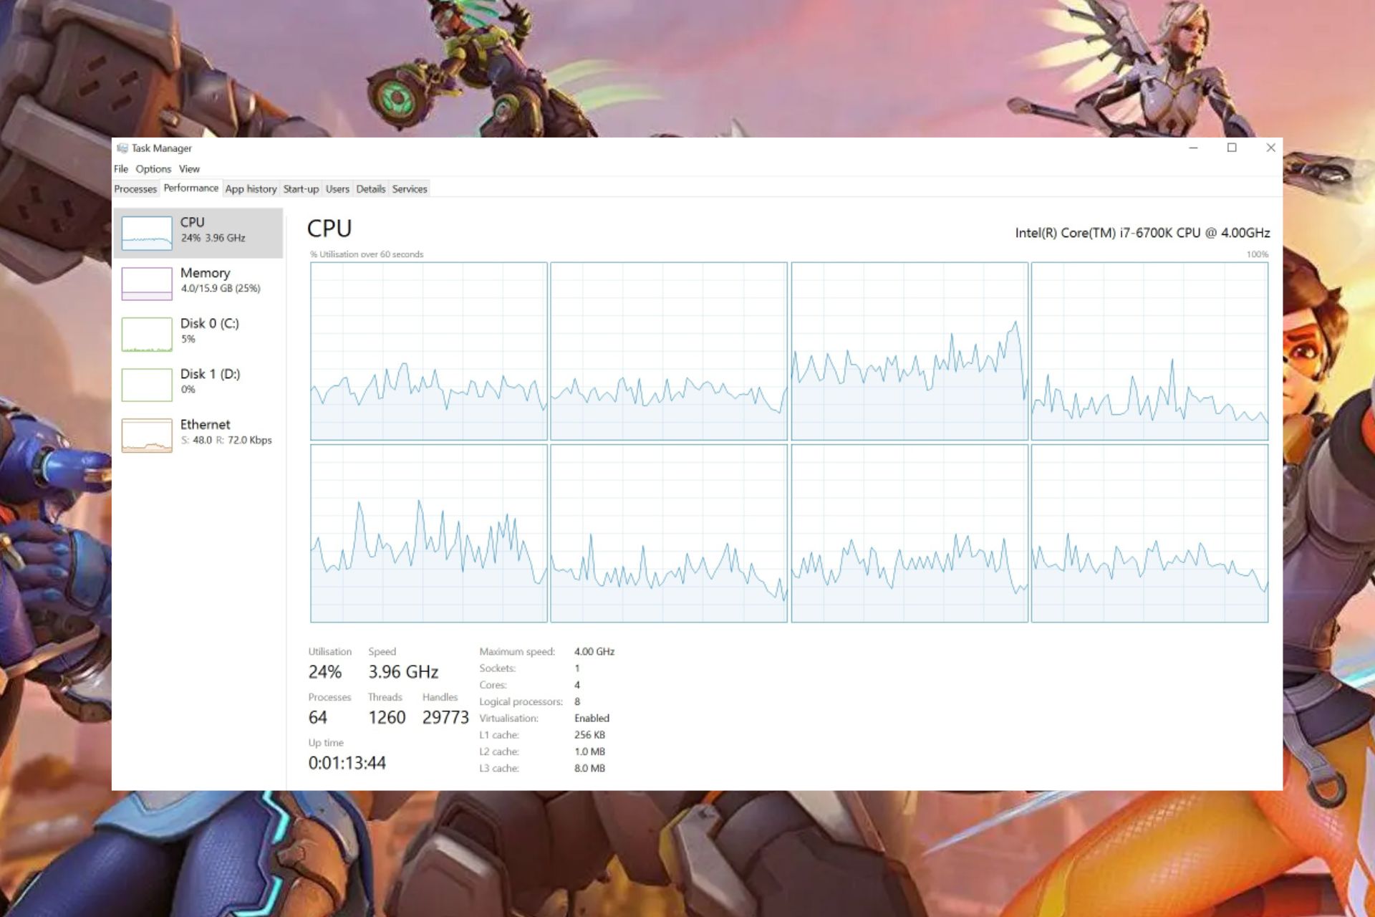Viewport: 1375px width, 917px height.
Task: Click the threads count 1260
Action: point(387,718)
